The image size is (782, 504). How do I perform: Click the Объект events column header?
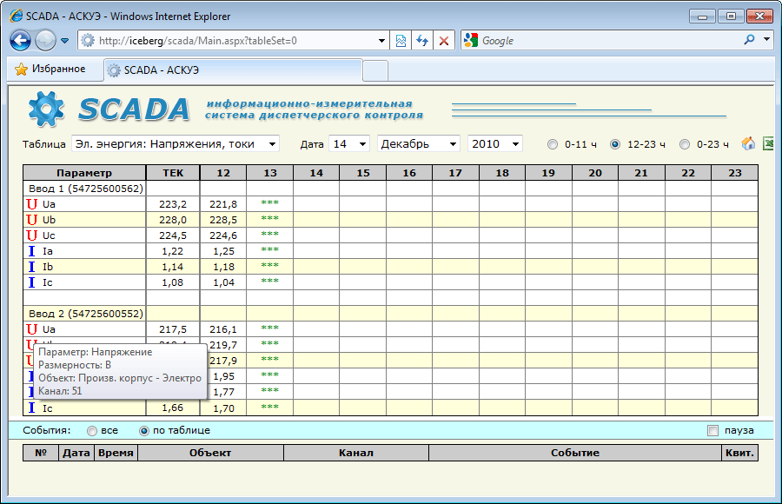pos(210,453)
